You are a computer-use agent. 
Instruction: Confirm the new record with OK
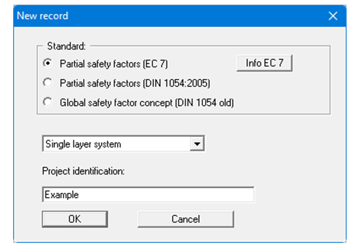tap(74, 219)
